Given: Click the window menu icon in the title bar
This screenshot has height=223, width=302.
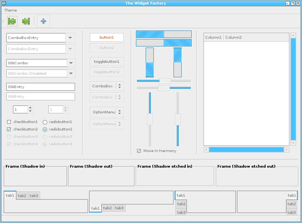Looking at the screenshot, I should (x=4, y=3).
